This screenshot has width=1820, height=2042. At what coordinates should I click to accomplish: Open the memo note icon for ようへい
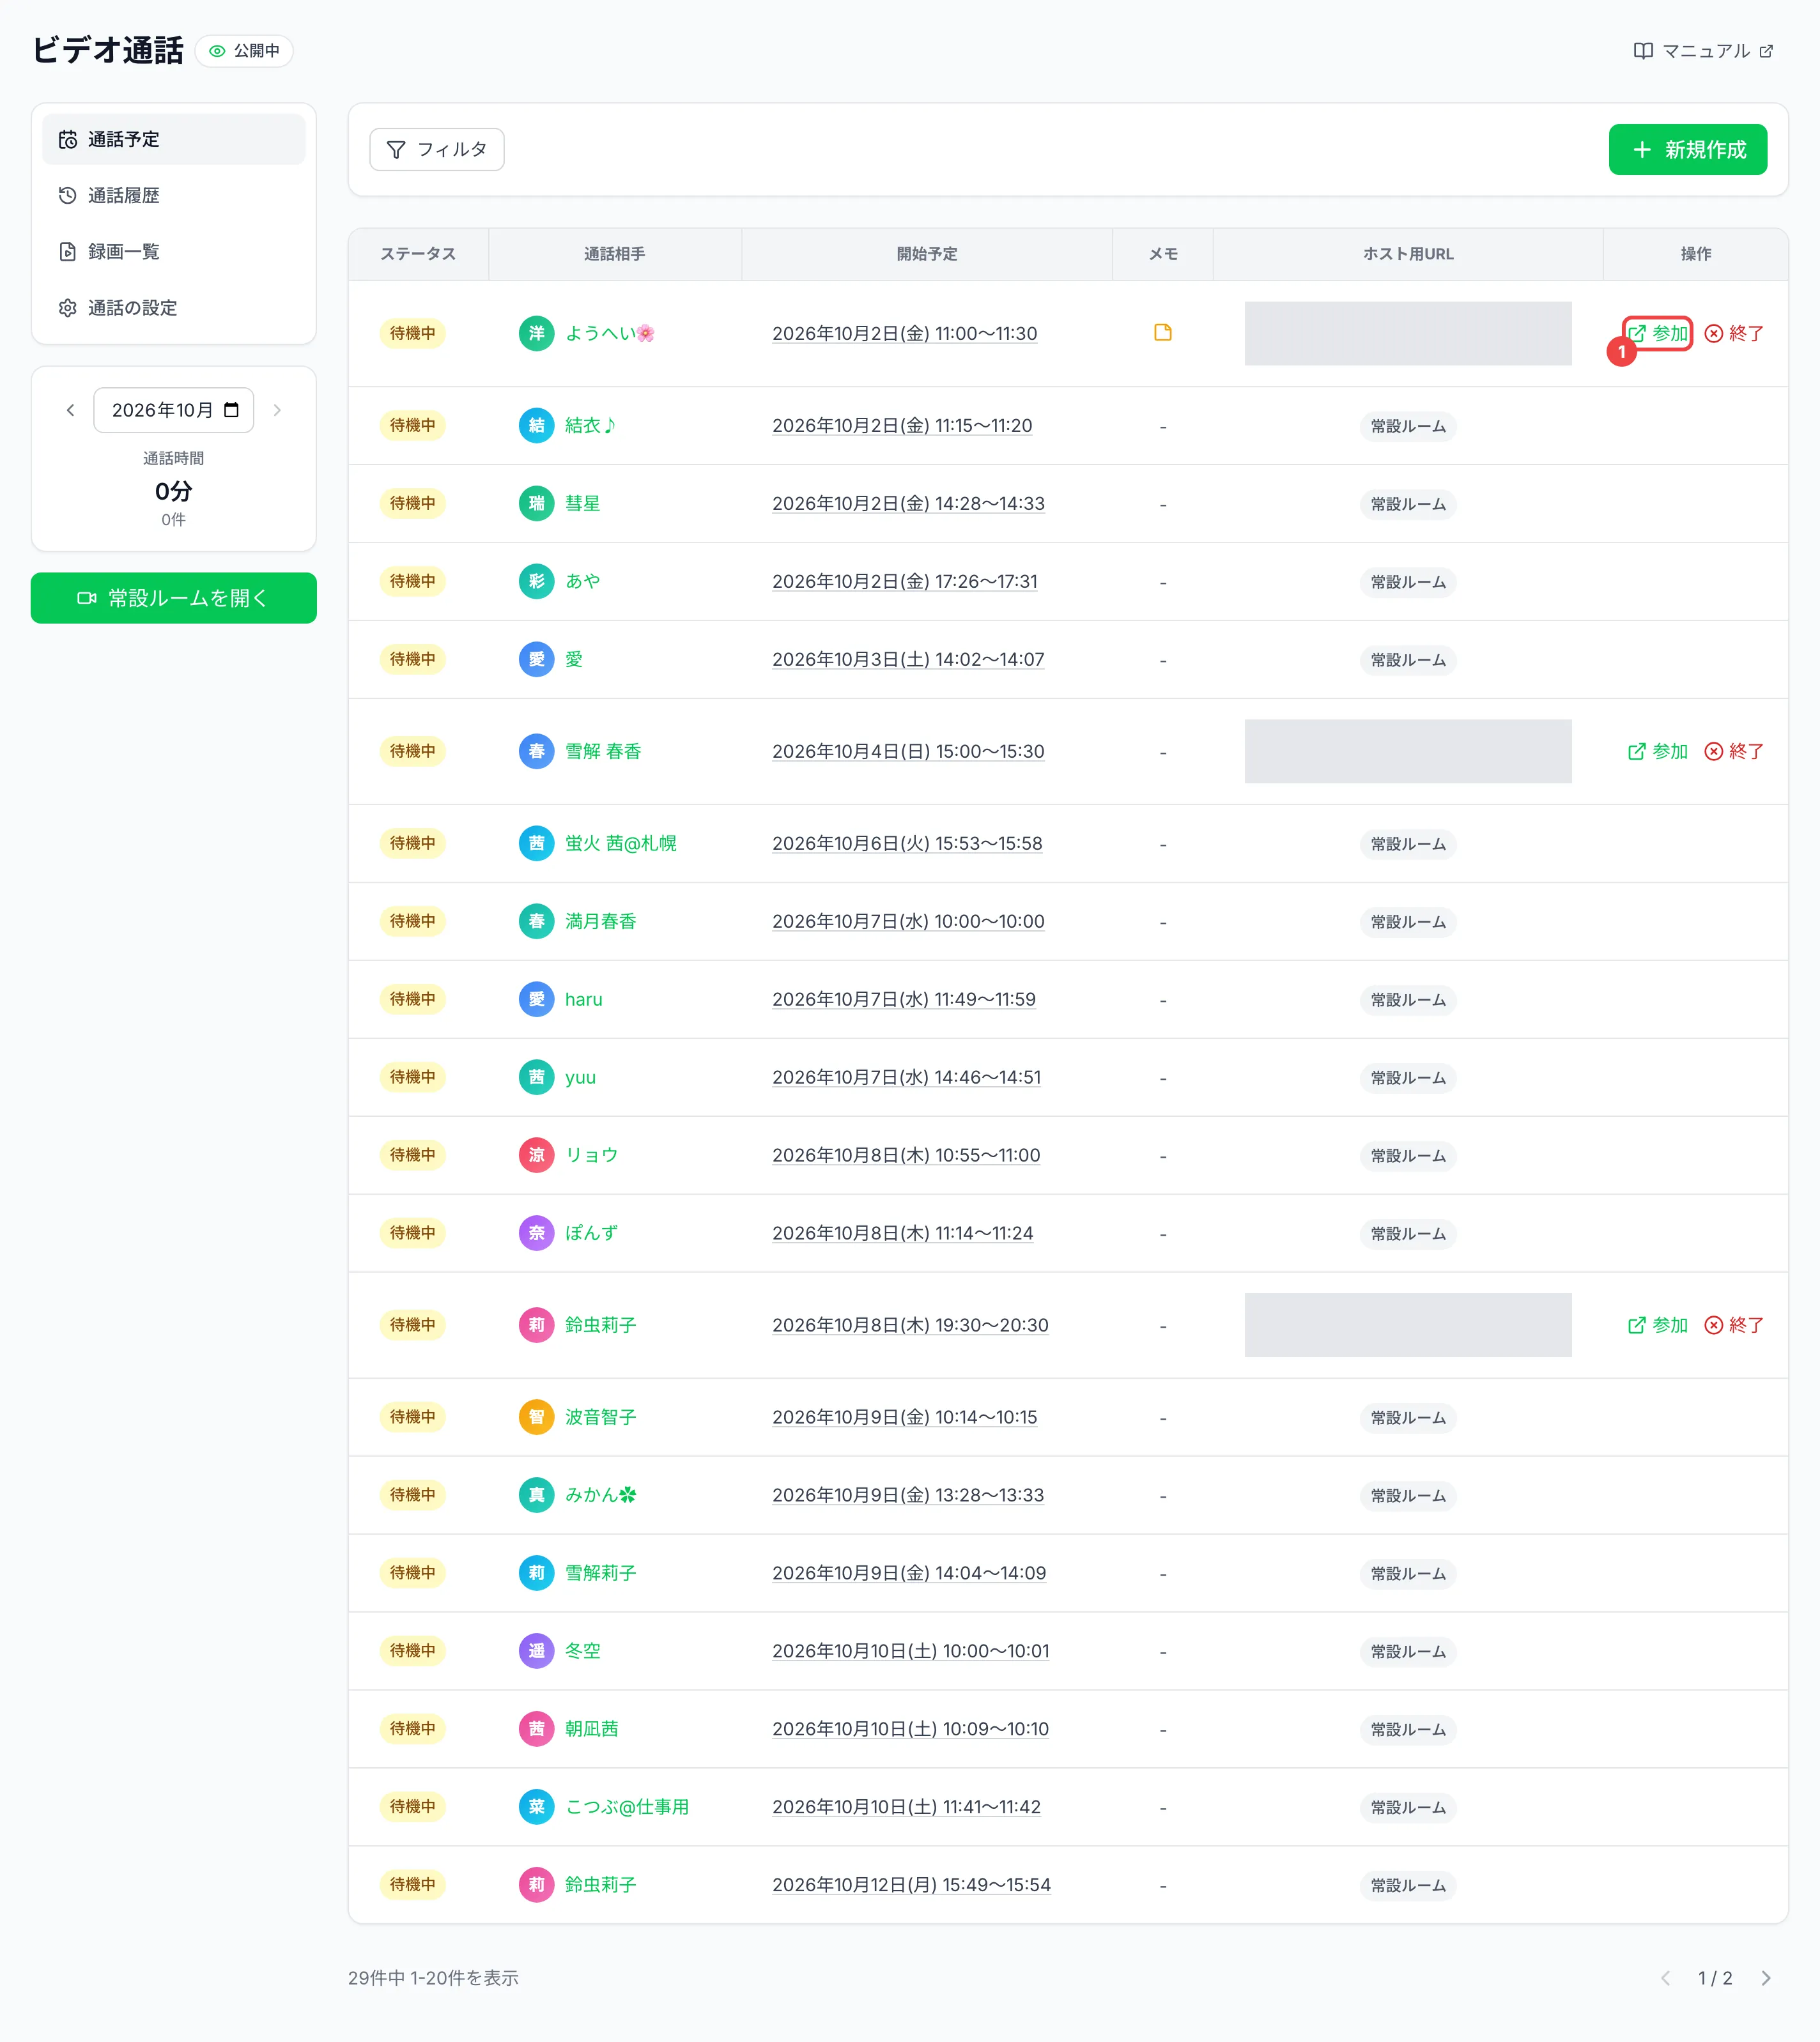point(1162,333)
